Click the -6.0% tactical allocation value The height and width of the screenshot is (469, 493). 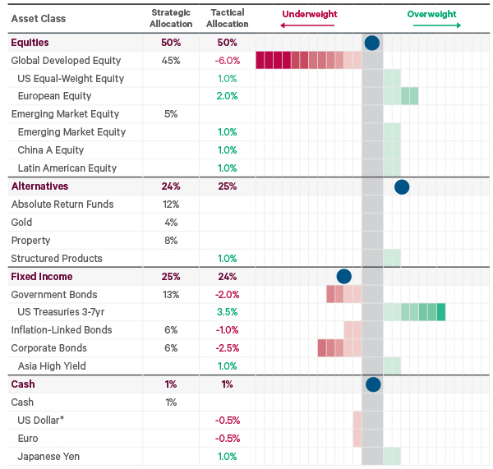[227, 61]
